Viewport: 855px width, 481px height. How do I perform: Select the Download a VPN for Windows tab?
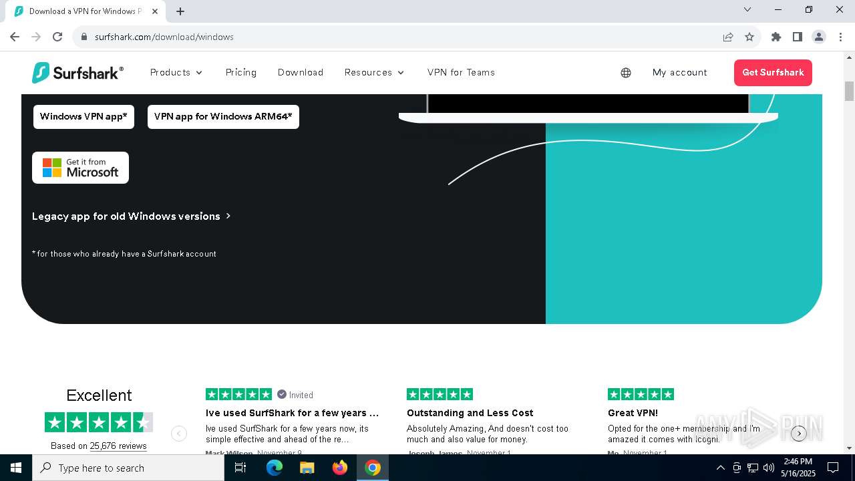85,11
